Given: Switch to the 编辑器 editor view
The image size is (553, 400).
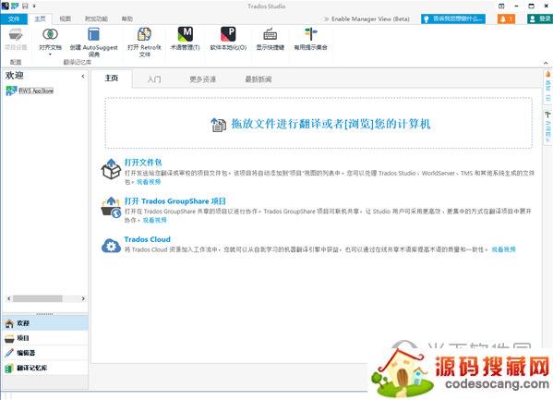Looking at the screenshot, I should [45, 353].
